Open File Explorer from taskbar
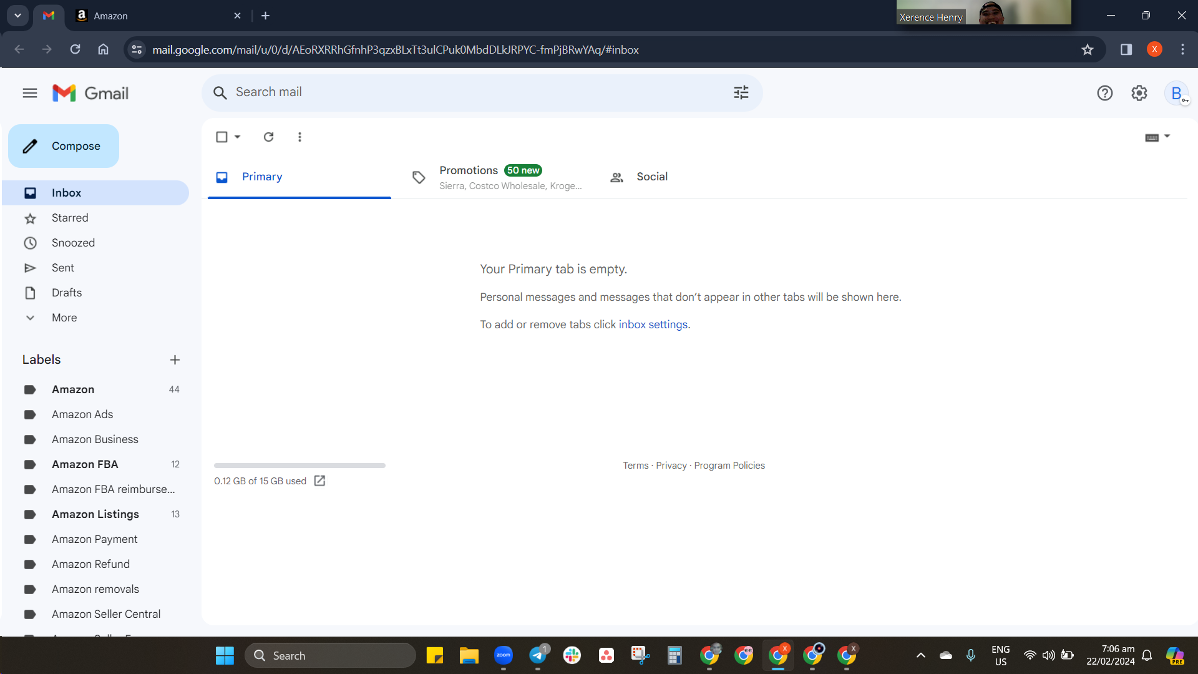This screenshot has height=674, width=1198. coord(469,655)
